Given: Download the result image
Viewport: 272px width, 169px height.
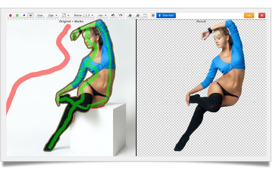Looking at the screenshot, I should 166,15.
